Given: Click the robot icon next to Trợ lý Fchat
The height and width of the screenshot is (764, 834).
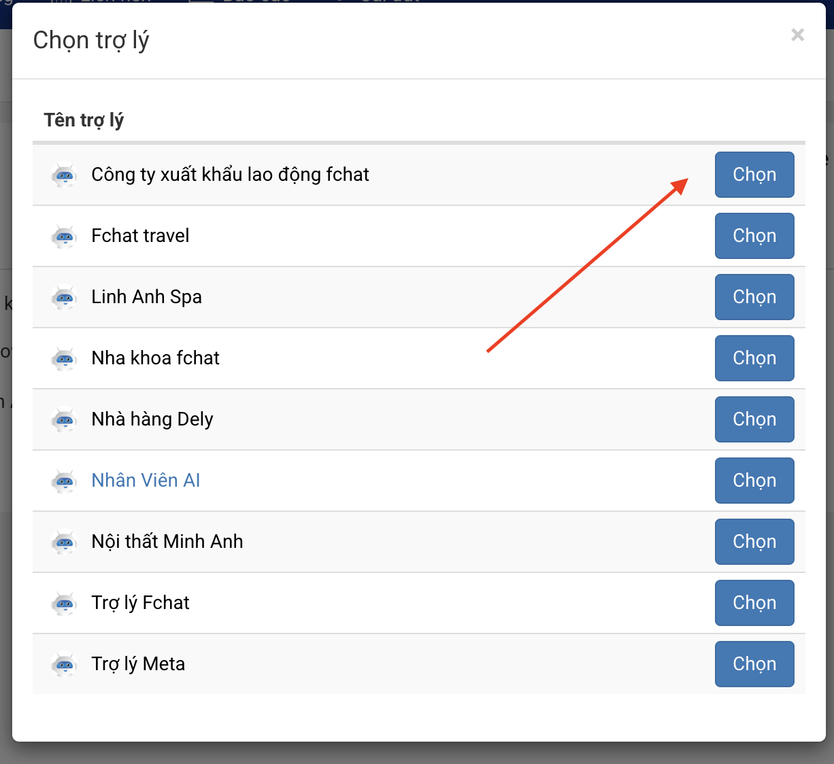Looking at the screenshot, I should pyautogui.click(x=65, y=604).
